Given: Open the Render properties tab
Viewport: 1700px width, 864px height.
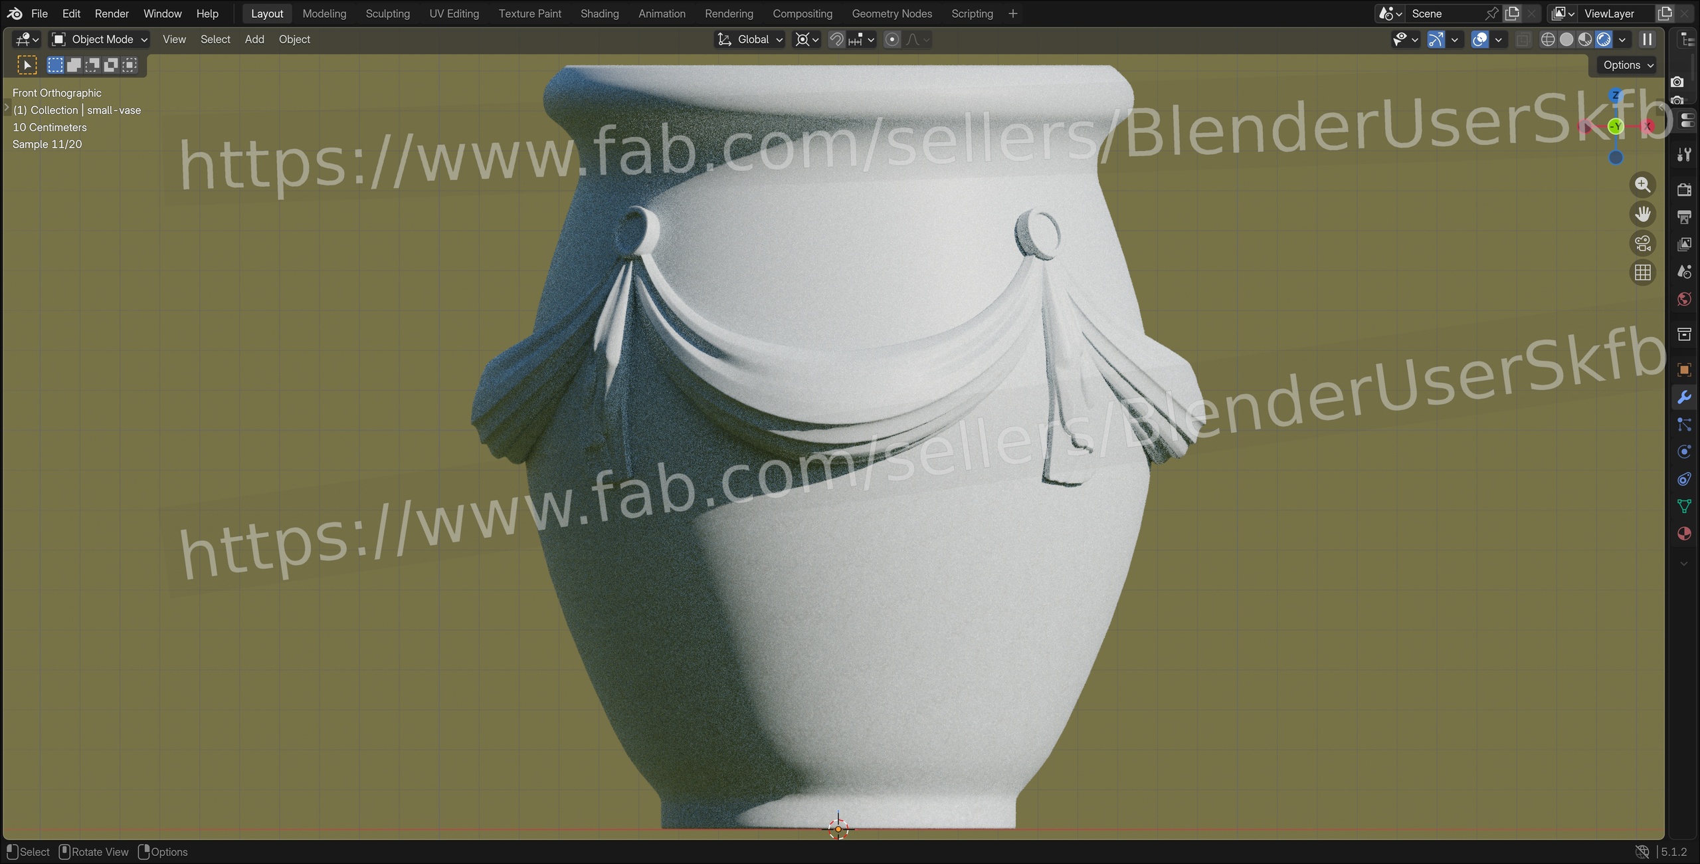Looking at the screenshot, I should [x=1684, y=189].
